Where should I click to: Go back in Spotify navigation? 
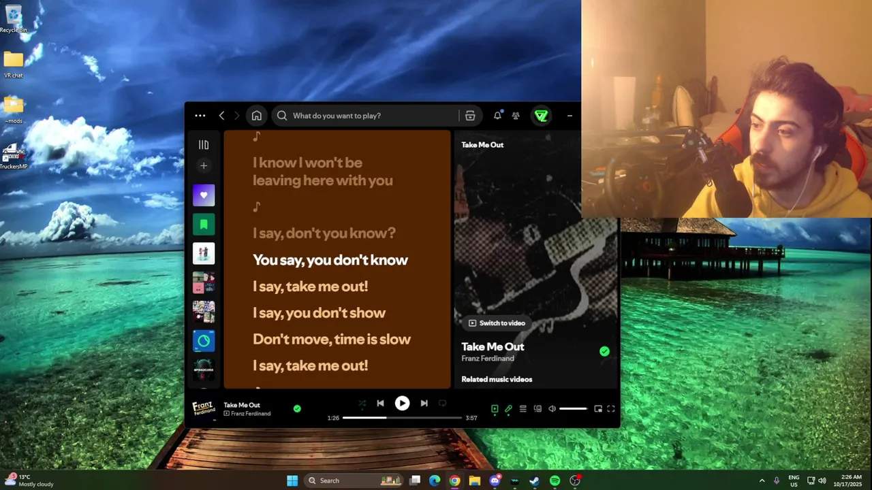pos(221,116)
